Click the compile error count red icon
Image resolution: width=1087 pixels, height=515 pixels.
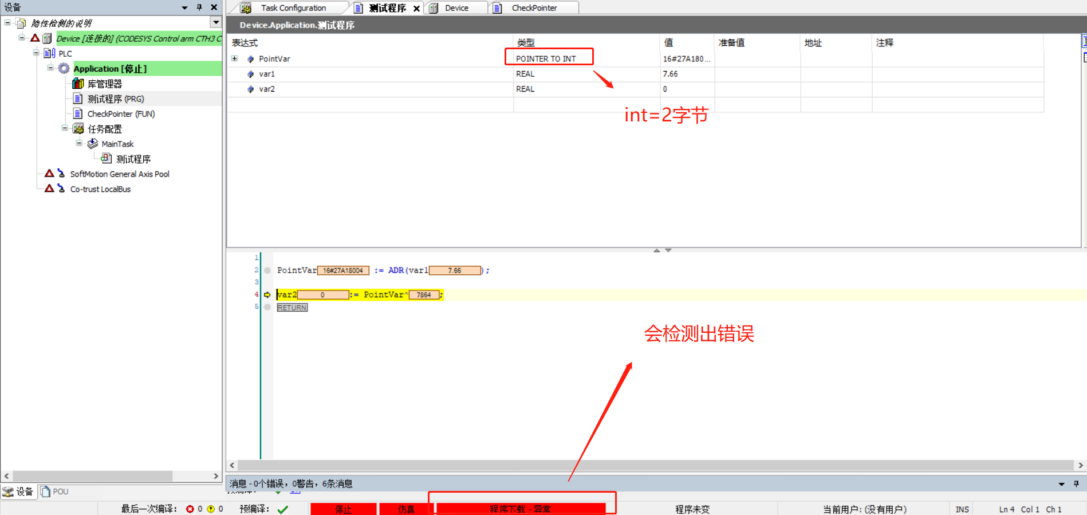[190, 509]
